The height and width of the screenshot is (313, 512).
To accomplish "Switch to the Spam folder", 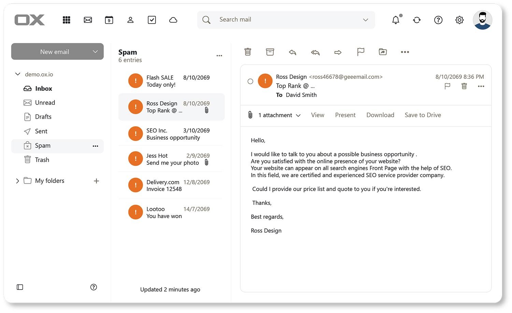I will pos(42,145).
